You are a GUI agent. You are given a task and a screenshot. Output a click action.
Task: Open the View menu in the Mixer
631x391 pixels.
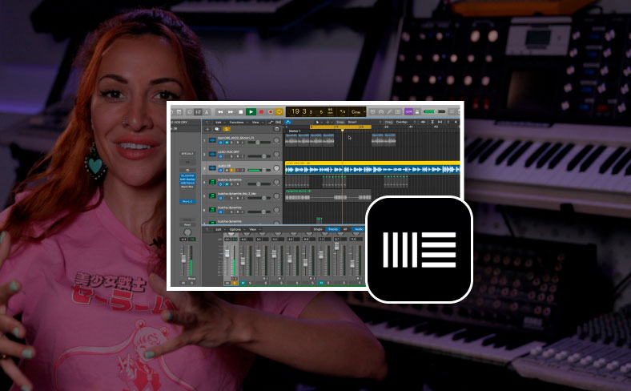pos(253,229)
